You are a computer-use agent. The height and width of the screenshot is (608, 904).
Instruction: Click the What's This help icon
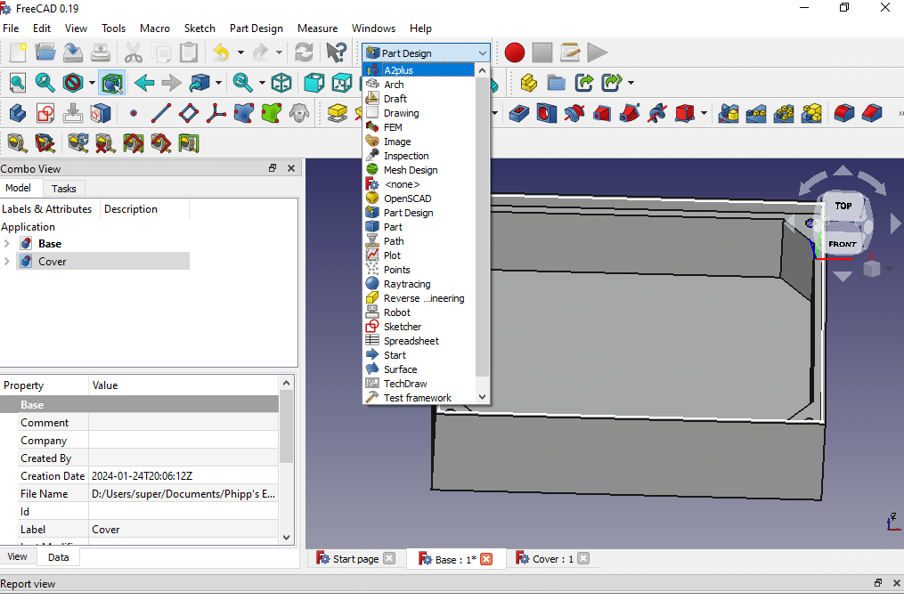(x=337, y=53)
